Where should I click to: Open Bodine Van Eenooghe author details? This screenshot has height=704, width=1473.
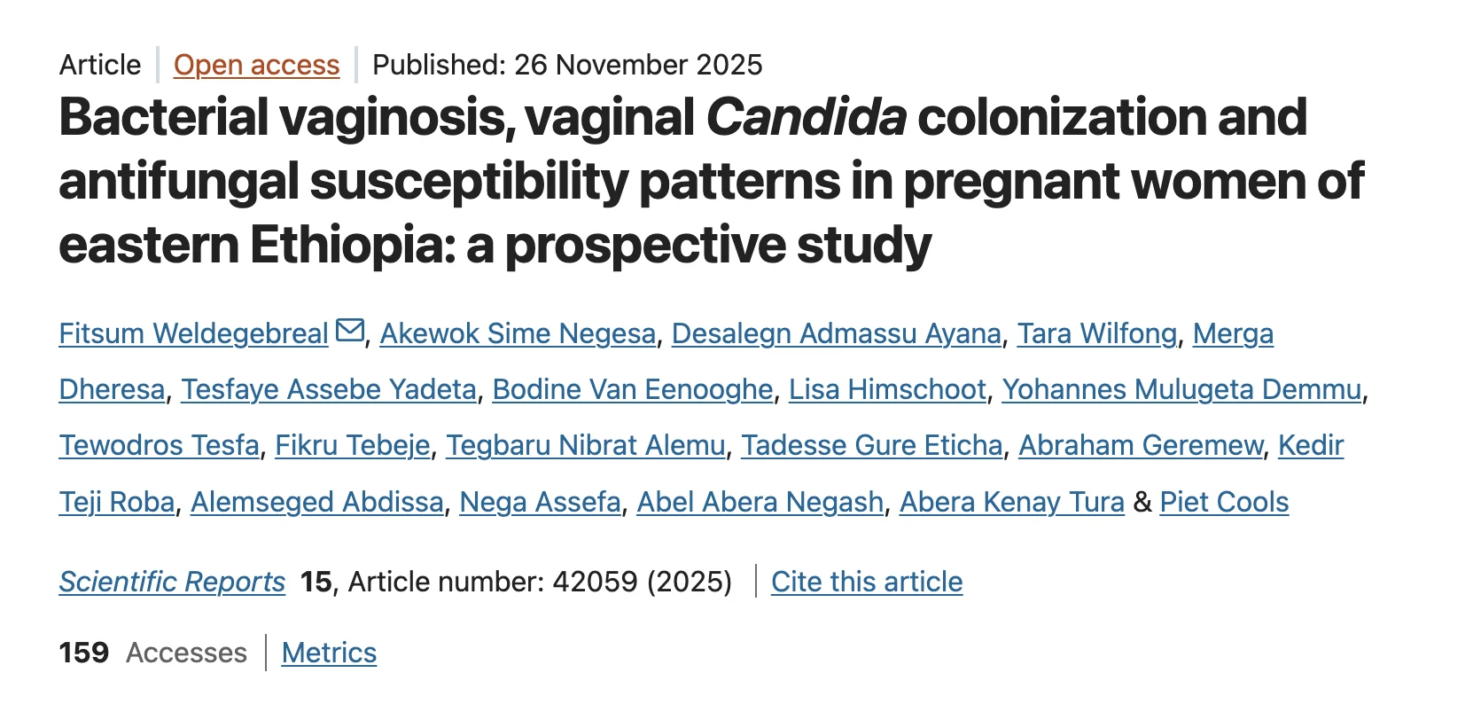coord(632,389)
